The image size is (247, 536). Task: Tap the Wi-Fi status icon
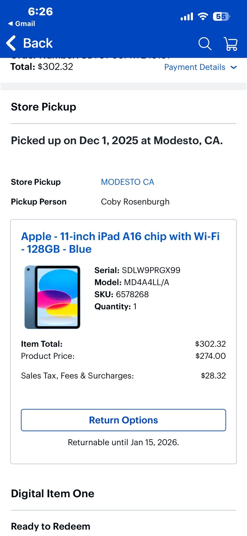click(x=203, y=17)
